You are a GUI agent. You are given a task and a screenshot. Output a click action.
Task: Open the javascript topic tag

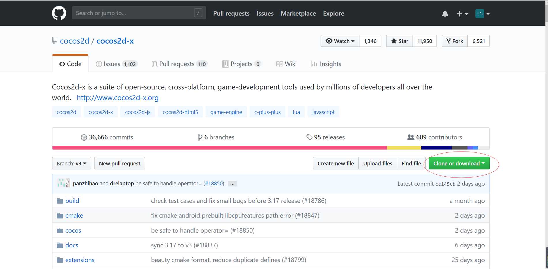click(x=323, y=112)
